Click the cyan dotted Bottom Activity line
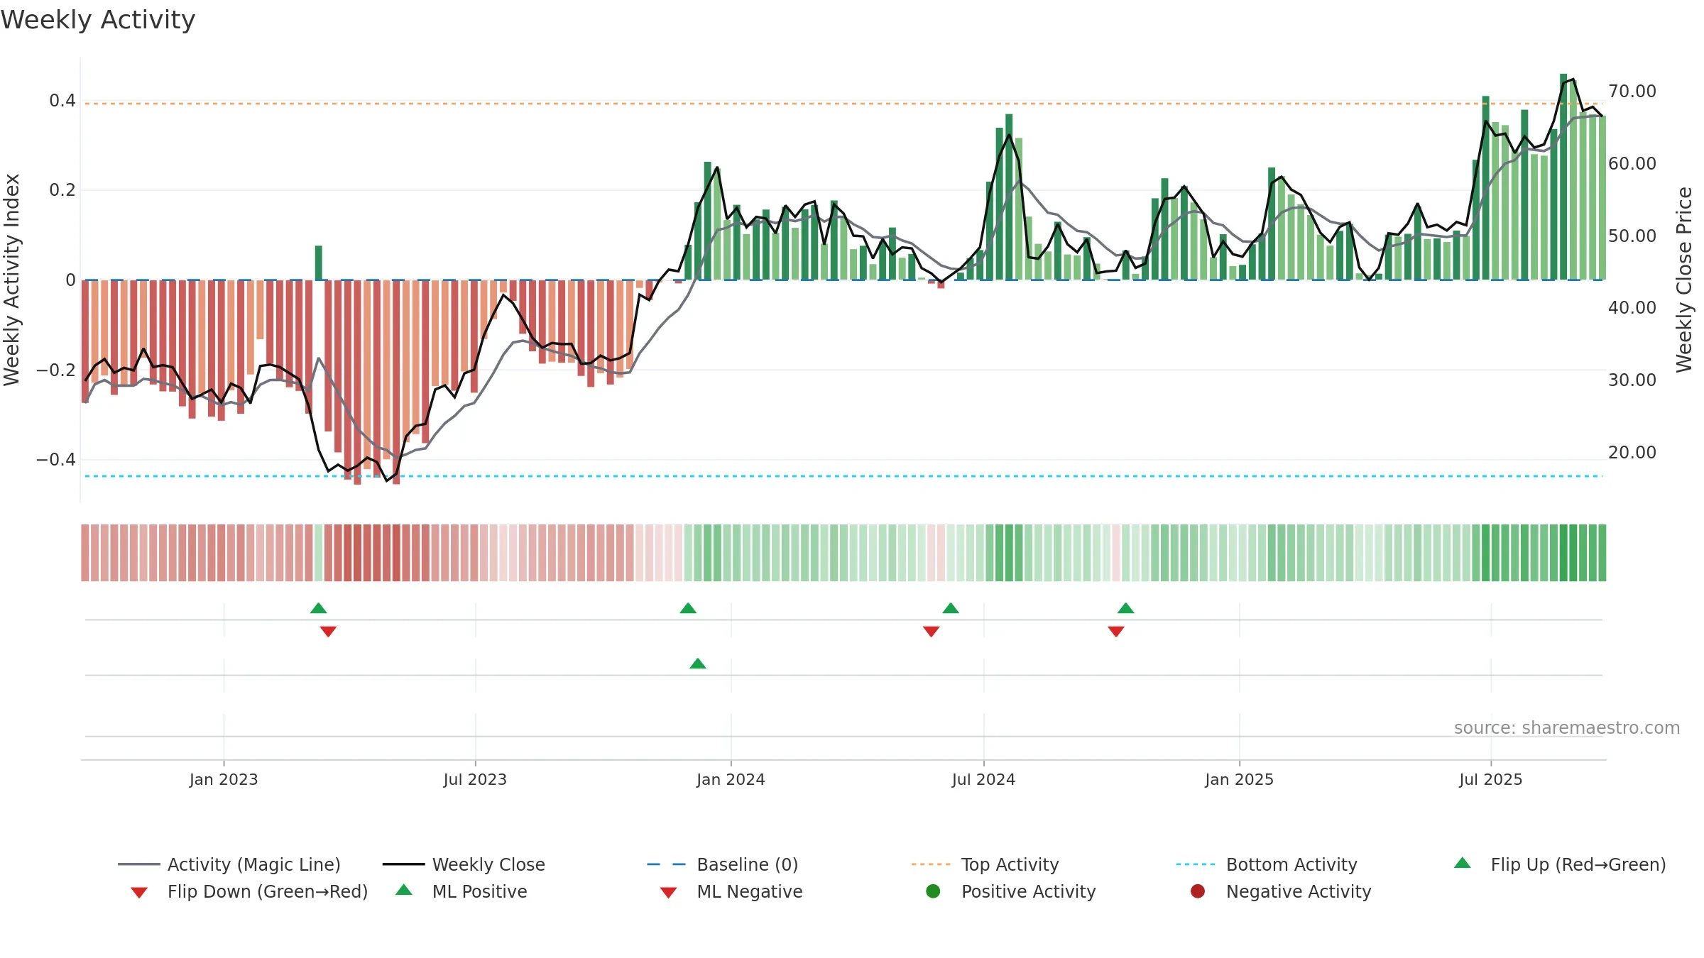 point(843,476)
